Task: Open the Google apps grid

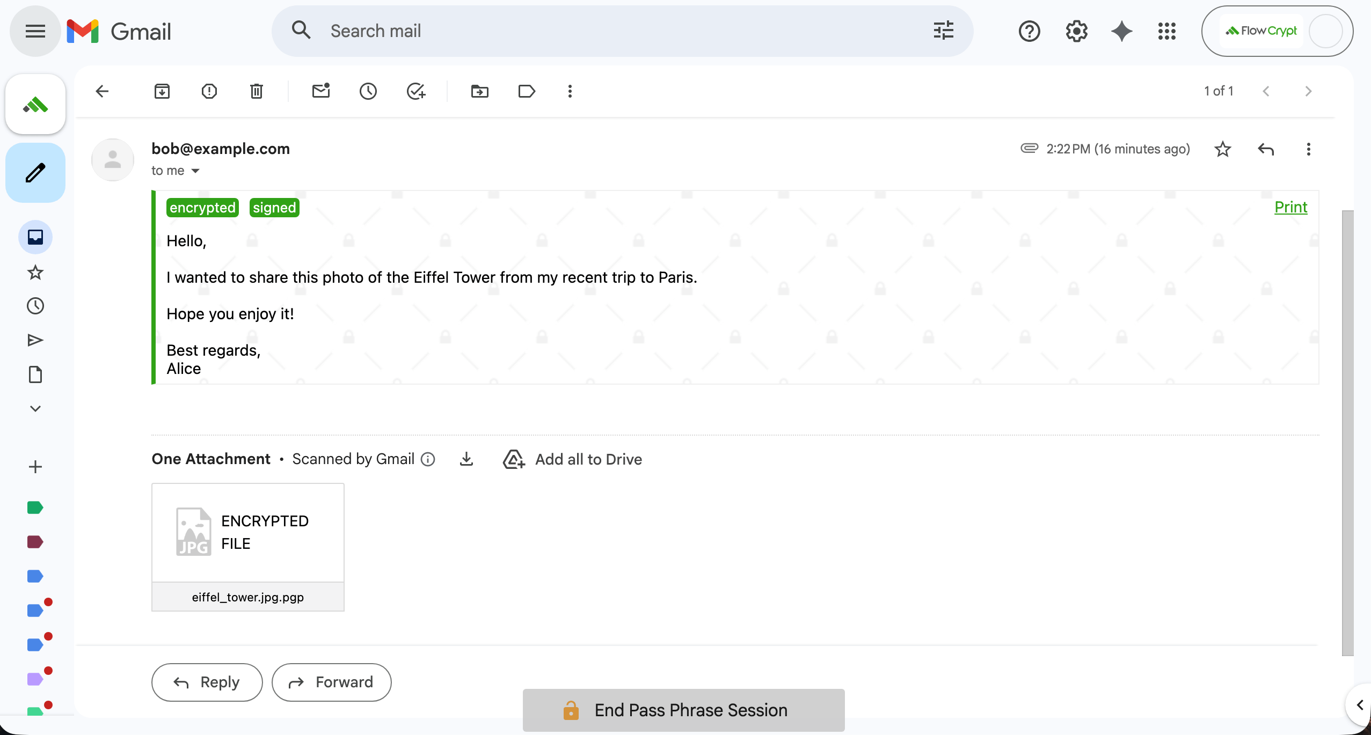Action: 1166,31
